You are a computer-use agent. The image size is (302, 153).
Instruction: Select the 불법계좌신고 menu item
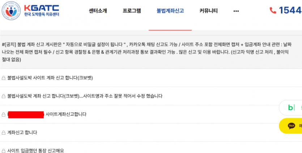(170, 10)
